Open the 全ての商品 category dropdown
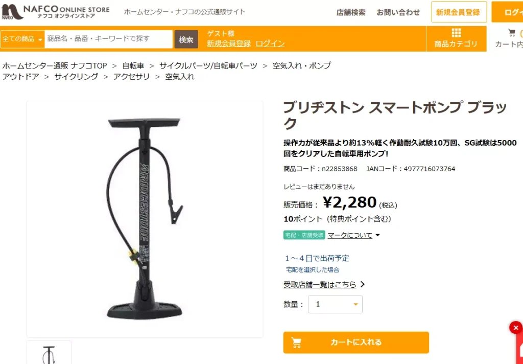Image resolution: width=523 pixels, height=364 pixels. point(22,39)
